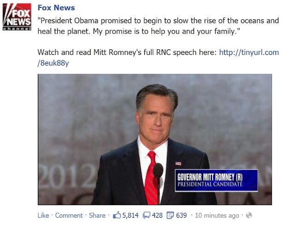Image resolution: width=295 pixels, height=225 pixels.
Task: Open the tinyurl.com speech link
Action: pos(249,52)
